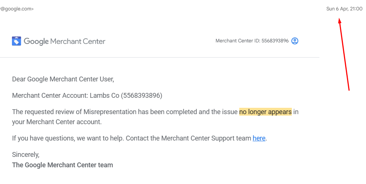Click the "Google Merchant Center" wordmark
366x184 pixels.
pyautogui.click(x=64, y=41)
